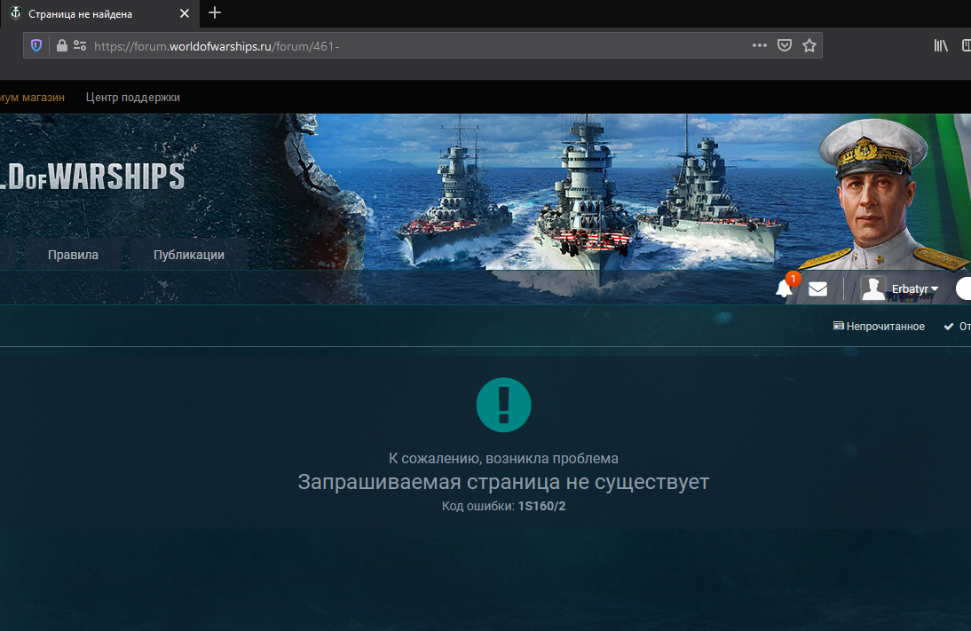Open messages envelope icon

[x=818, y=288]
